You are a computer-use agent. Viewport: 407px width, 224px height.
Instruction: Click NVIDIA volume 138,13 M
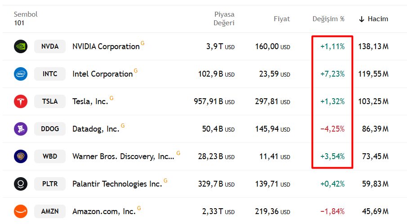373,46
